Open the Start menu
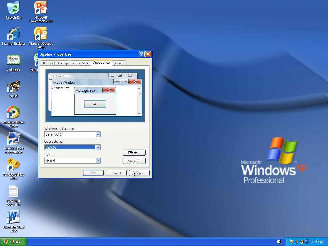Viewport: 328px width, 246px height. (14, 242)
